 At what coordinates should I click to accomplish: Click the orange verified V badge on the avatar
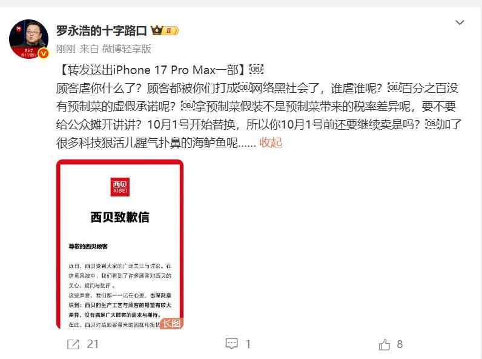tap(44, 53)
